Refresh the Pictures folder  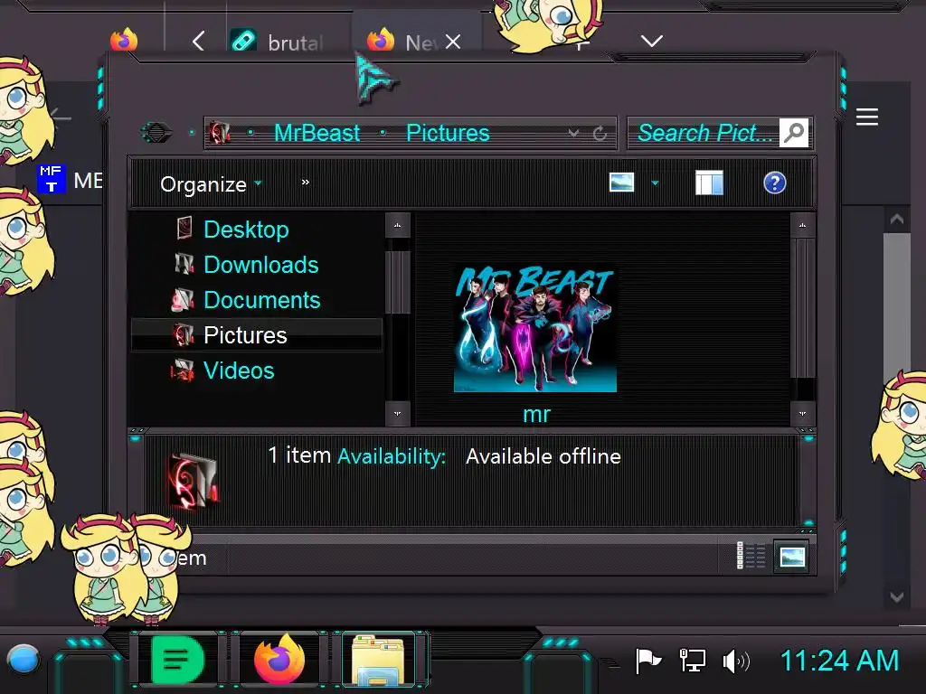point(600,134)
